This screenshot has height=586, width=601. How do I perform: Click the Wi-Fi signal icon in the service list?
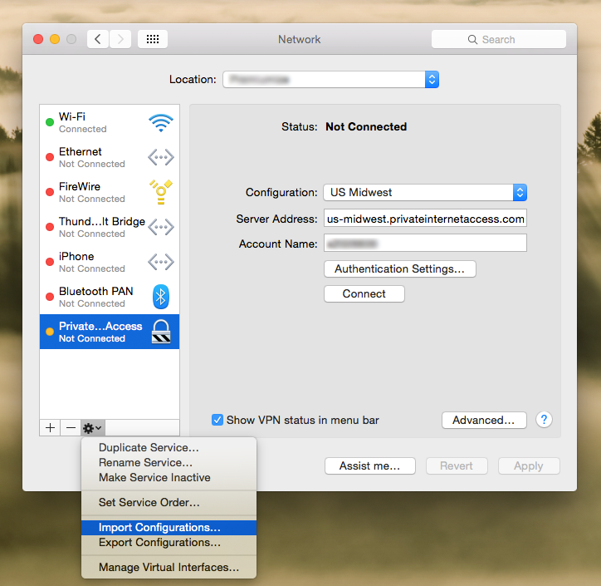161,123
